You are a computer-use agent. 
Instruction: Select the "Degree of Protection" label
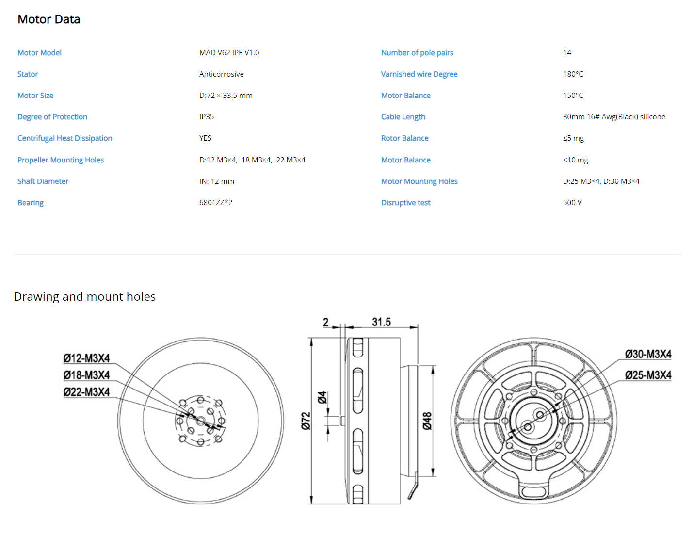(x=52, y=117)
